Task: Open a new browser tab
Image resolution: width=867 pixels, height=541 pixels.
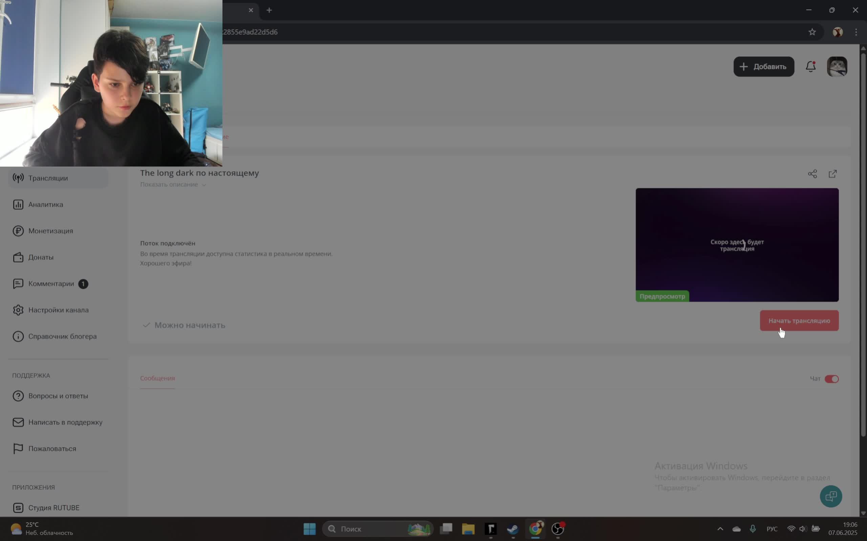Action: pyautogui.click(x=269, y=10)
